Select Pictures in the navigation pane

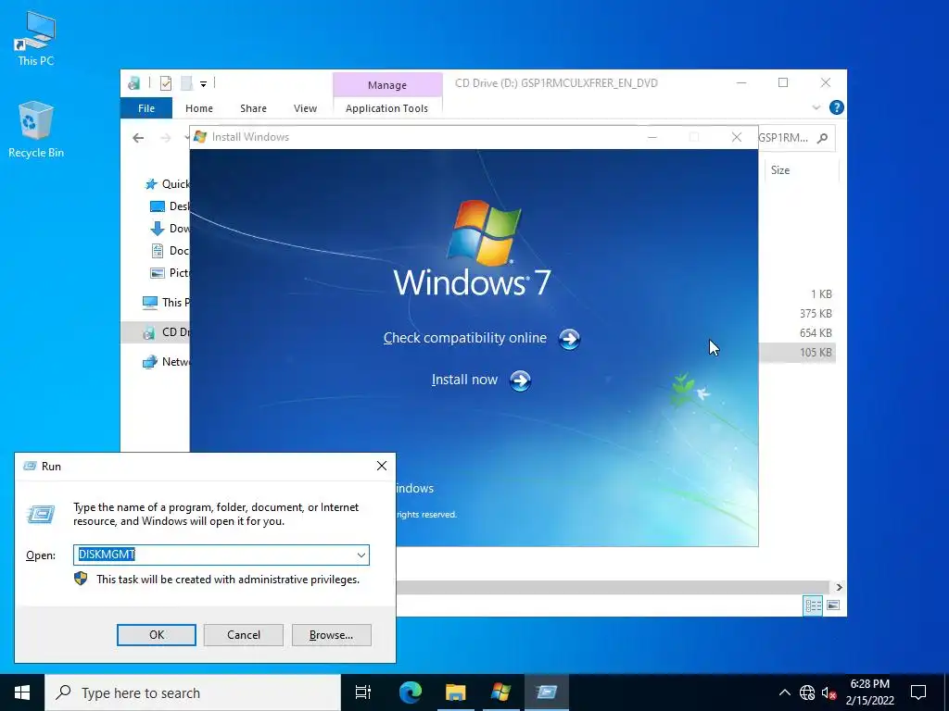[x=170, y=273]
